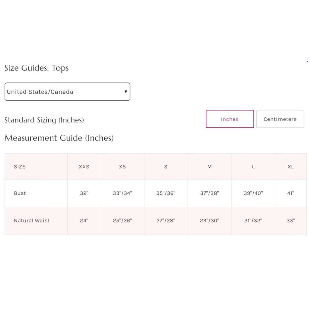Click the S size column header
Screen dimensions: 310x310
(166, 167)
